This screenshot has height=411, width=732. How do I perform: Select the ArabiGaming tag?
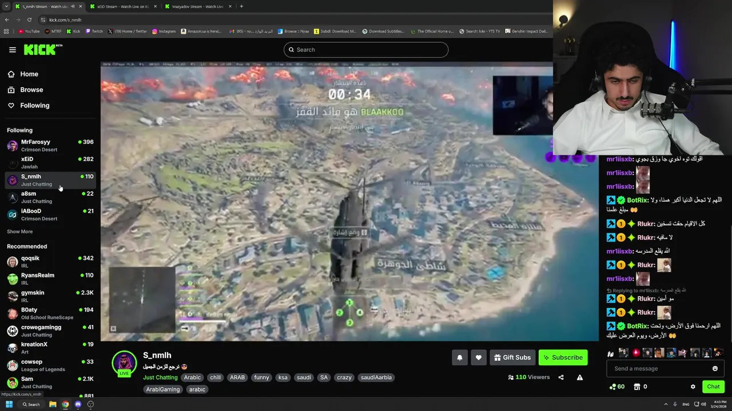tap(163, 389)
